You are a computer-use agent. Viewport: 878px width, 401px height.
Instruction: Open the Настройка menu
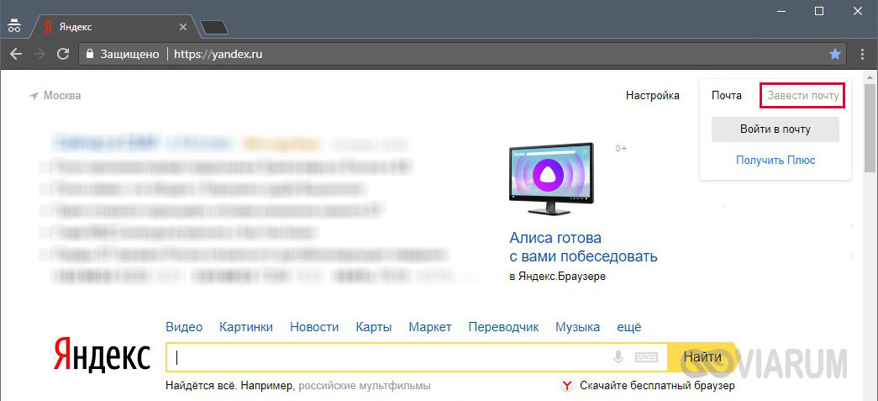[x=652, y=96]
